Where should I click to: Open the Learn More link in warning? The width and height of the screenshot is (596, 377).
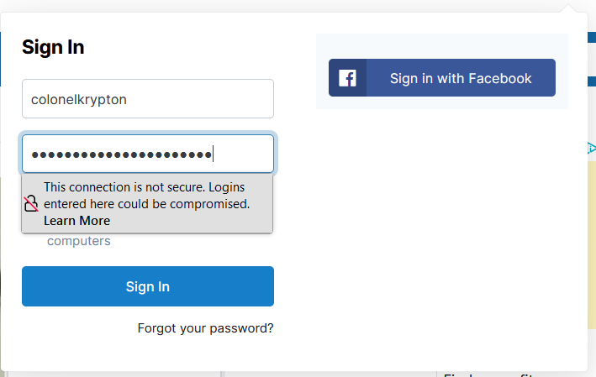tap(76, 221)
